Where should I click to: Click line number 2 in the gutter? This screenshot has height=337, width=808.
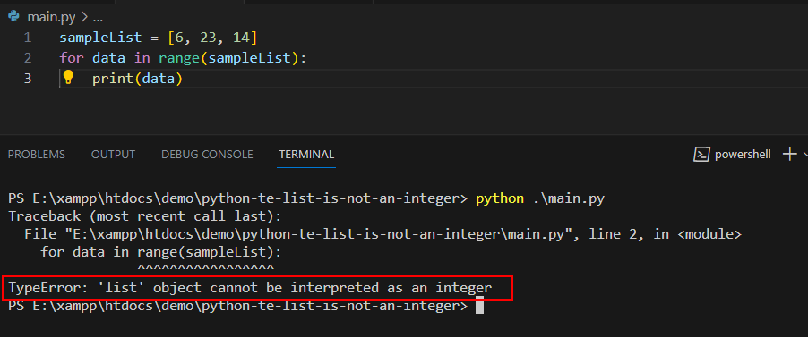point(27,58)
